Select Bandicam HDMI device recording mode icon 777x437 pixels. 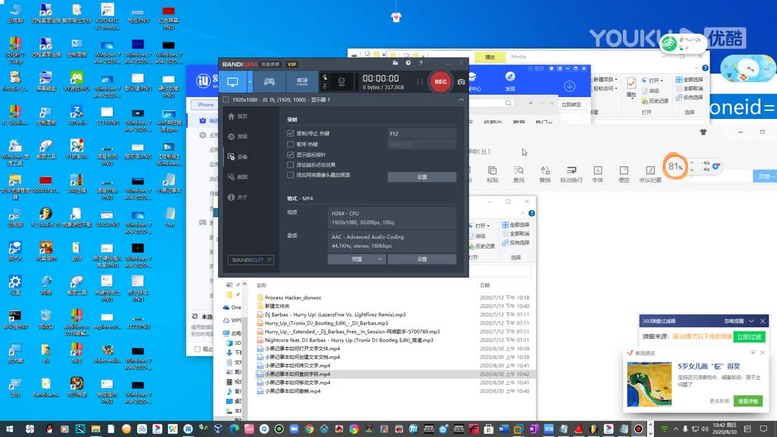302,81
